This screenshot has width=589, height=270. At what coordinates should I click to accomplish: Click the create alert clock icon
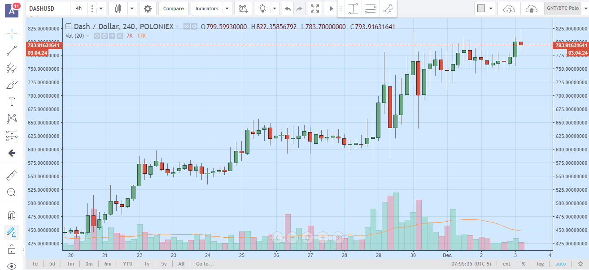[243, 9]
